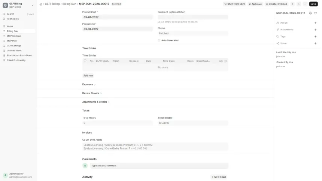Screen dimensions: 322x181
Task: Click the New Email button
Action: 219,177
